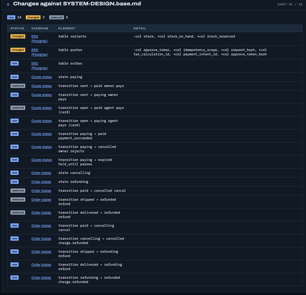Open Order states link for shipped → refunded
Image resolution: width=306 pixels, height=295 pixels.
(x=41, y=200)
